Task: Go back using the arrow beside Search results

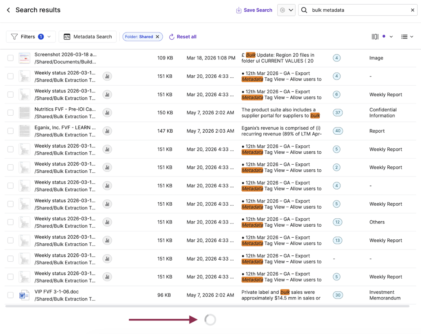Action: coord(8,10)
